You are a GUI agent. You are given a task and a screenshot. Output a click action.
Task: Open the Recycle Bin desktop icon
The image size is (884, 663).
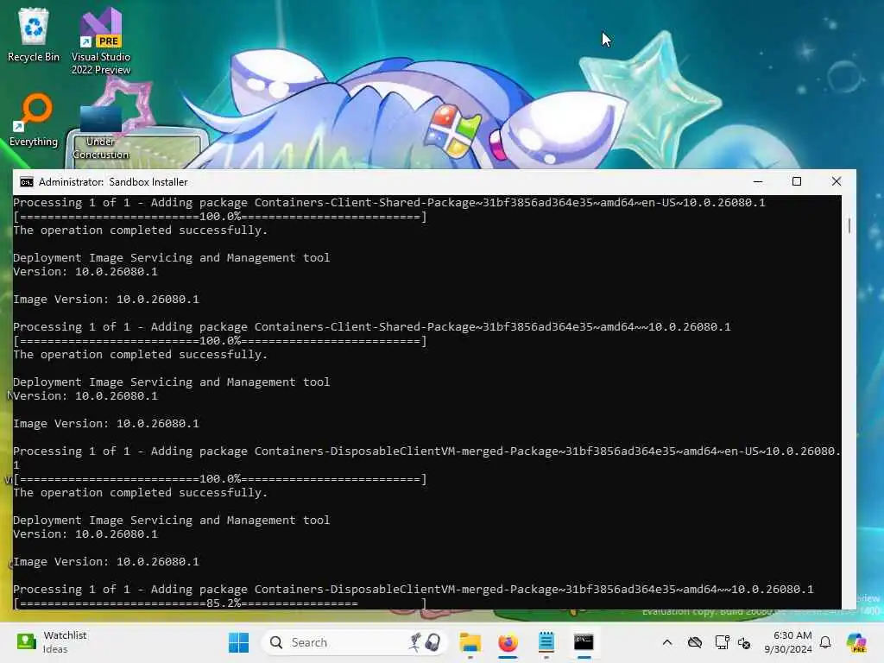point(34,35)
